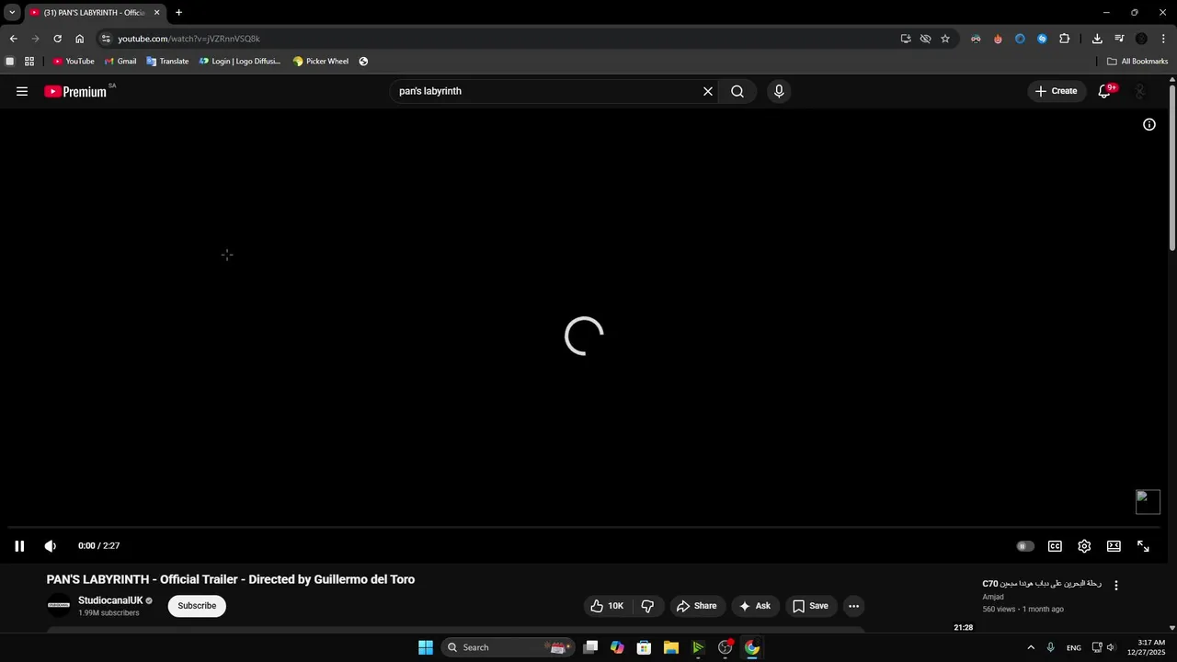1177x662 pixels.
Task: Enter full screen mode
Action: 1143,546
